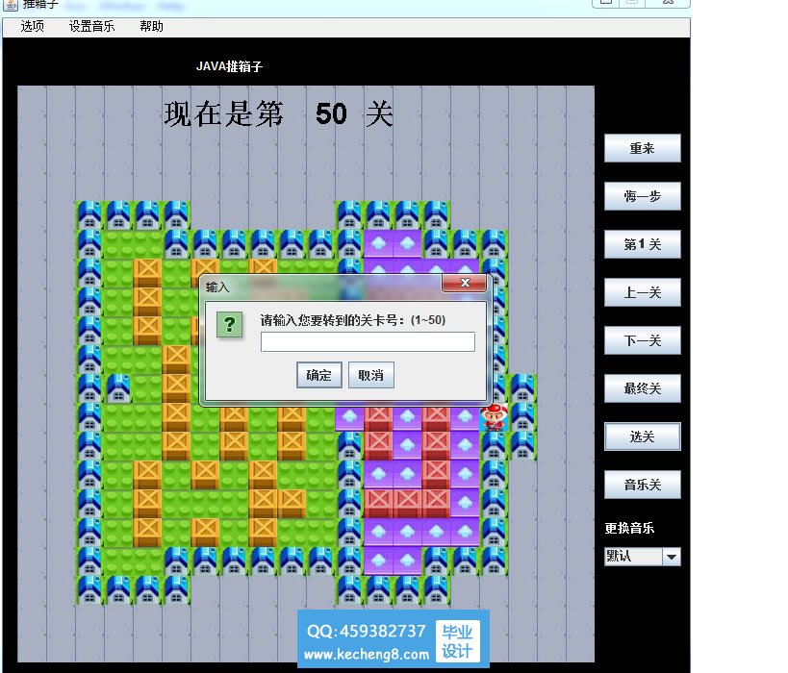Jump to level one with 第1关

643,244
